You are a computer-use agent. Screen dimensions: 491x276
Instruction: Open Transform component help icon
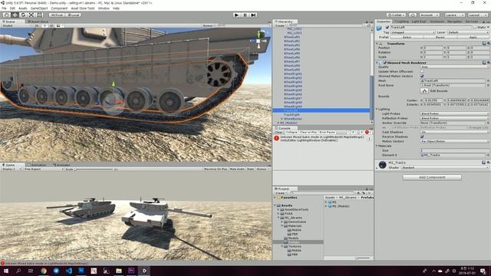(x=484, y=44)
